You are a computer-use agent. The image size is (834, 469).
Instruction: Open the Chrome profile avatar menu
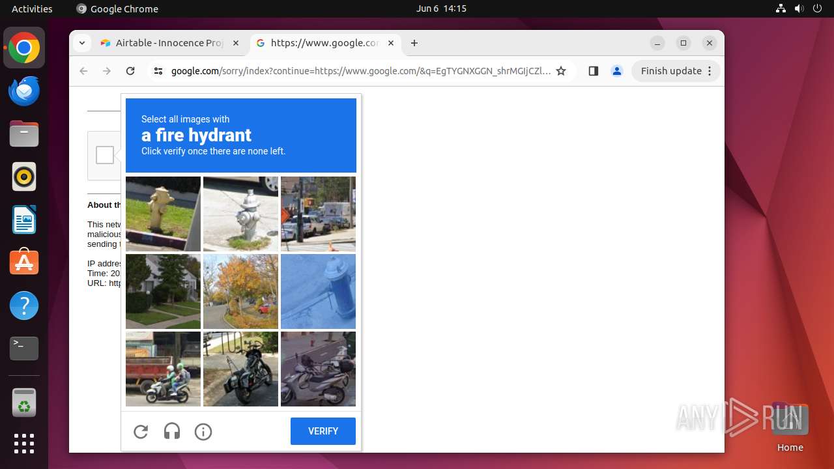(x=617, y=71)
